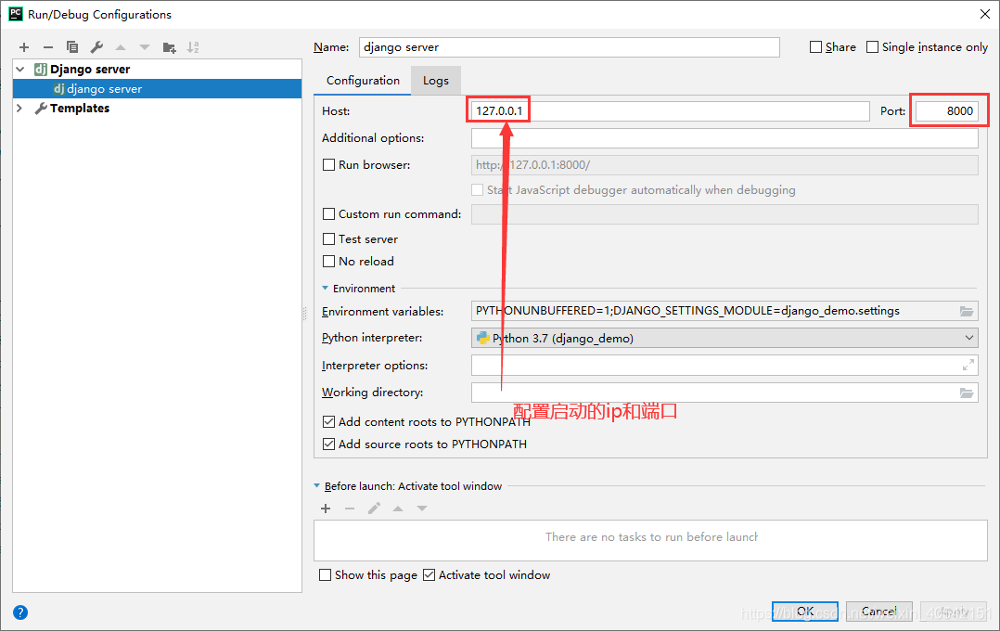Select Templates in configuration tree

pos(80,108)
